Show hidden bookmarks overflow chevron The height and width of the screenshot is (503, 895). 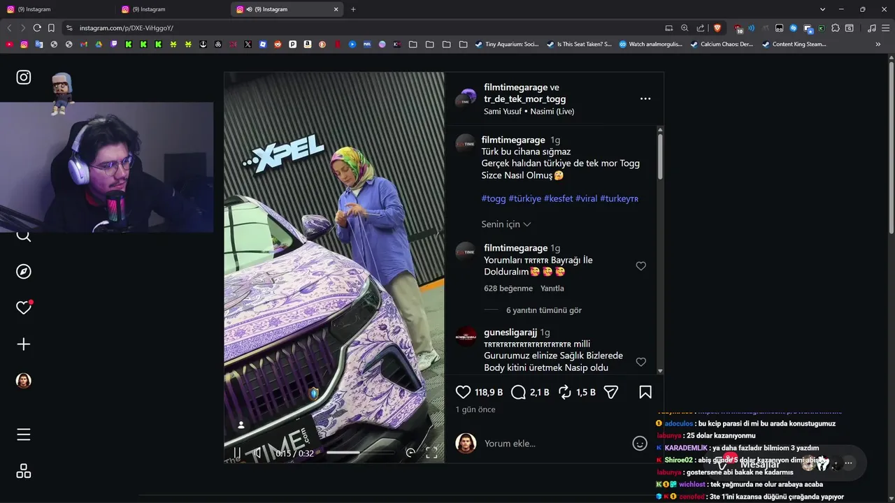(x=878, y=44)
